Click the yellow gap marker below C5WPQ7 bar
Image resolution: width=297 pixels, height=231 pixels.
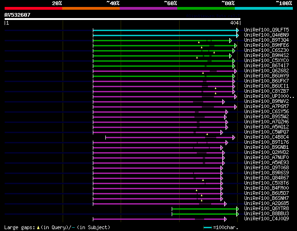click(207, 134)
